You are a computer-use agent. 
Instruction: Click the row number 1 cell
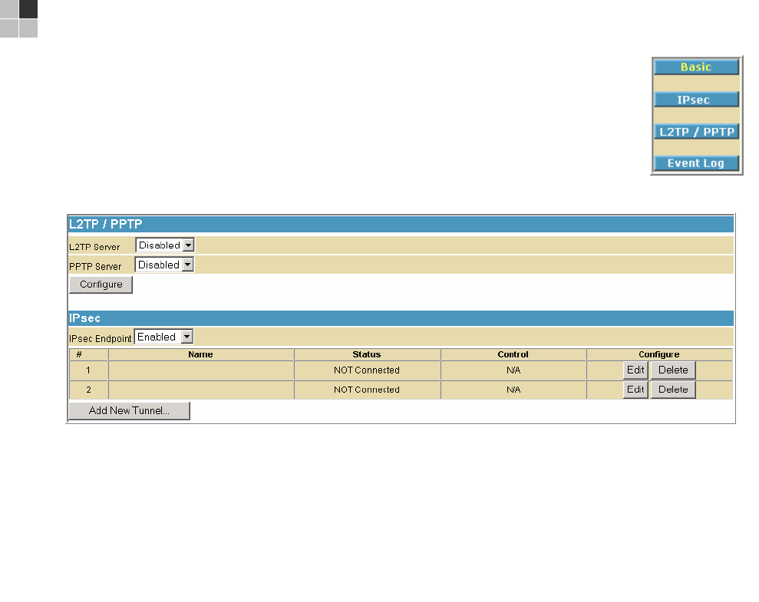pos(88,370)
